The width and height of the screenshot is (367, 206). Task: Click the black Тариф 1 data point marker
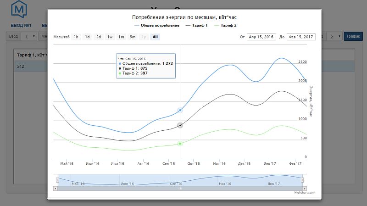180,125
